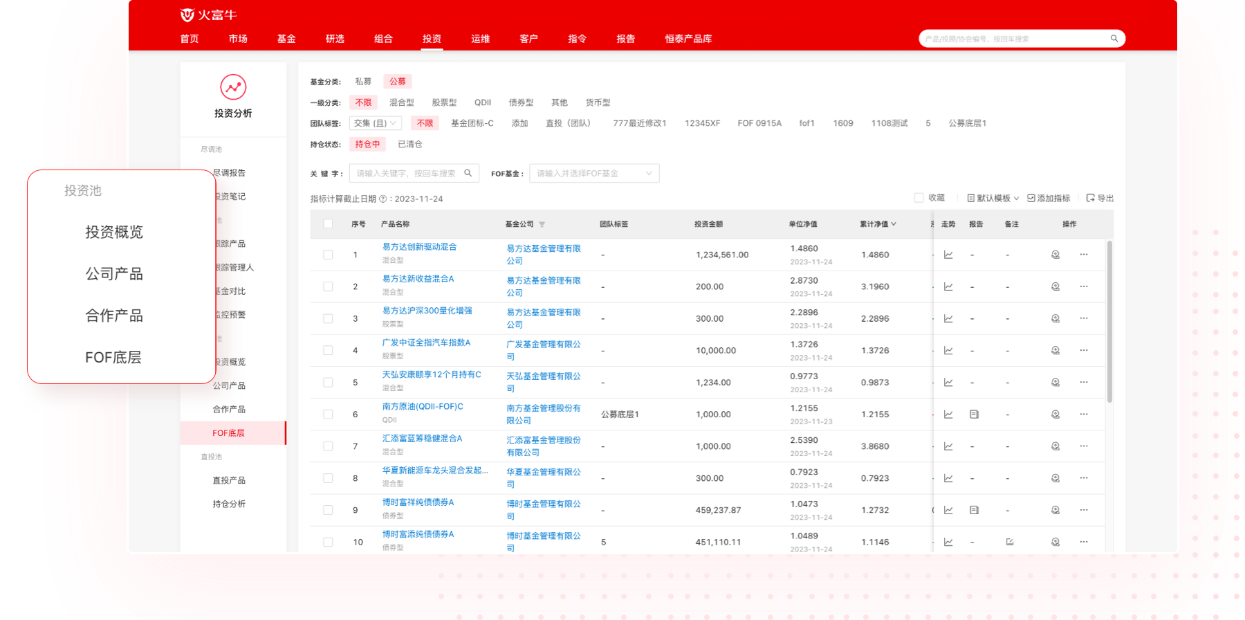The height and width of the screenshot is (620, 1245).
Task: Open the 运维 tab
Action: 480,39
